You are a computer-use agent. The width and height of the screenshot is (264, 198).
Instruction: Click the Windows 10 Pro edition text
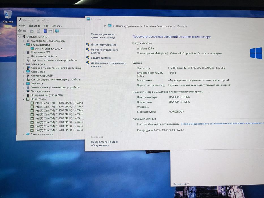[x=145, y=48]
